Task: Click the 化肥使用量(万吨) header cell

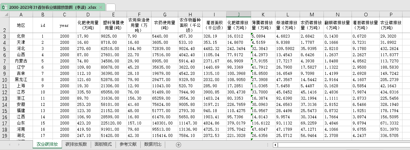Action: (x=88, y=25)
